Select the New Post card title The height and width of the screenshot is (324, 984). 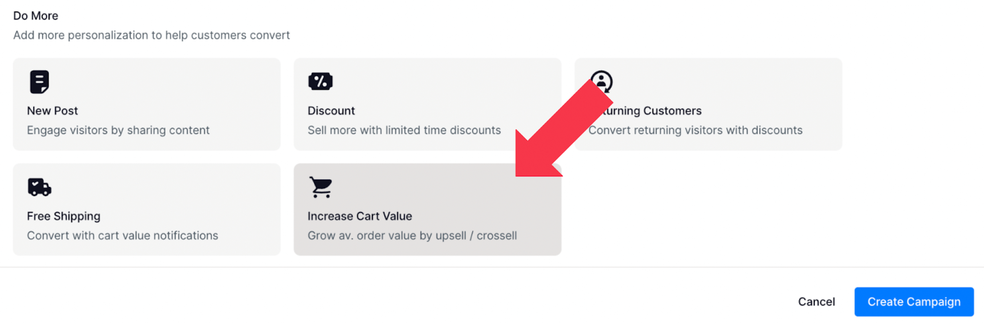pyautogui.click(x=52, y=111)
